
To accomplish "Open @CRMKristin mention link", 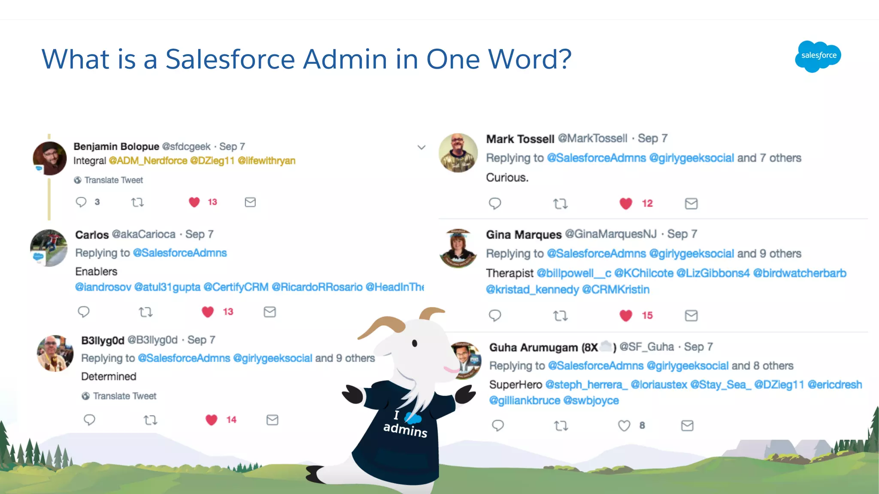I will coord(616,289).
